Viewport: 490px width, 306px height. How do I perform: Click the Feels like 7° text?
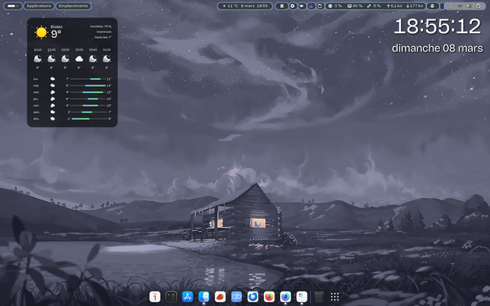pyautogui.click(x=103, y=37)
